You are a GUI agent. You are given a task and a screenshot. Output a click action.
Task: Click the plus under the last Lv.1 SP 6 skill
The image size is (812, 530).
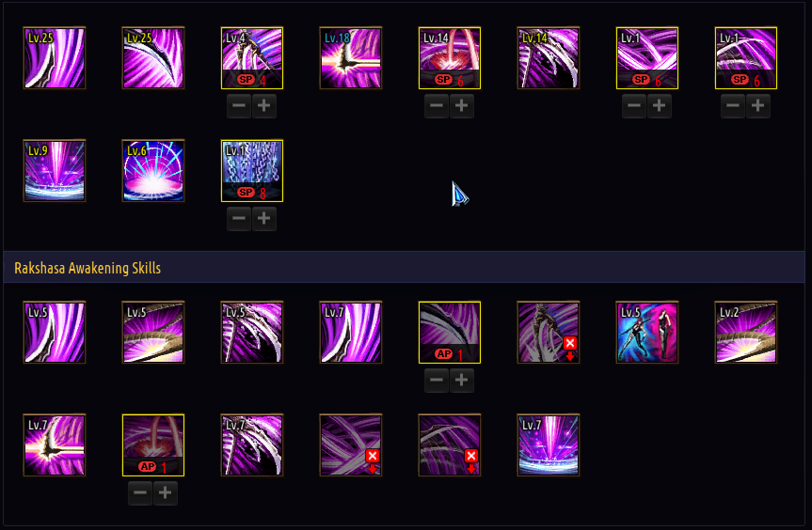758,106
